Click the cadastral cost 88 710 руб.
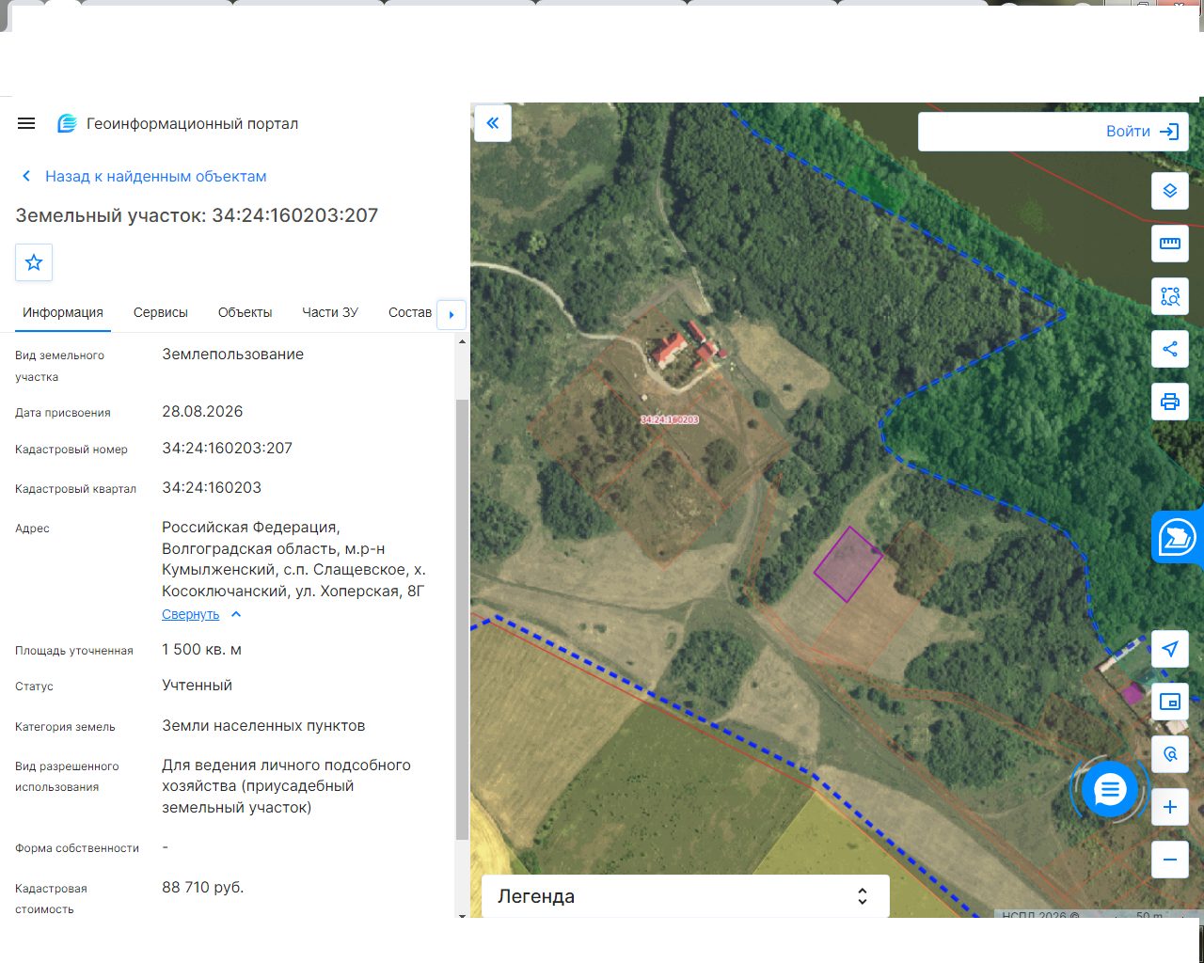1204x963 pixels. (x=202, y=888)
